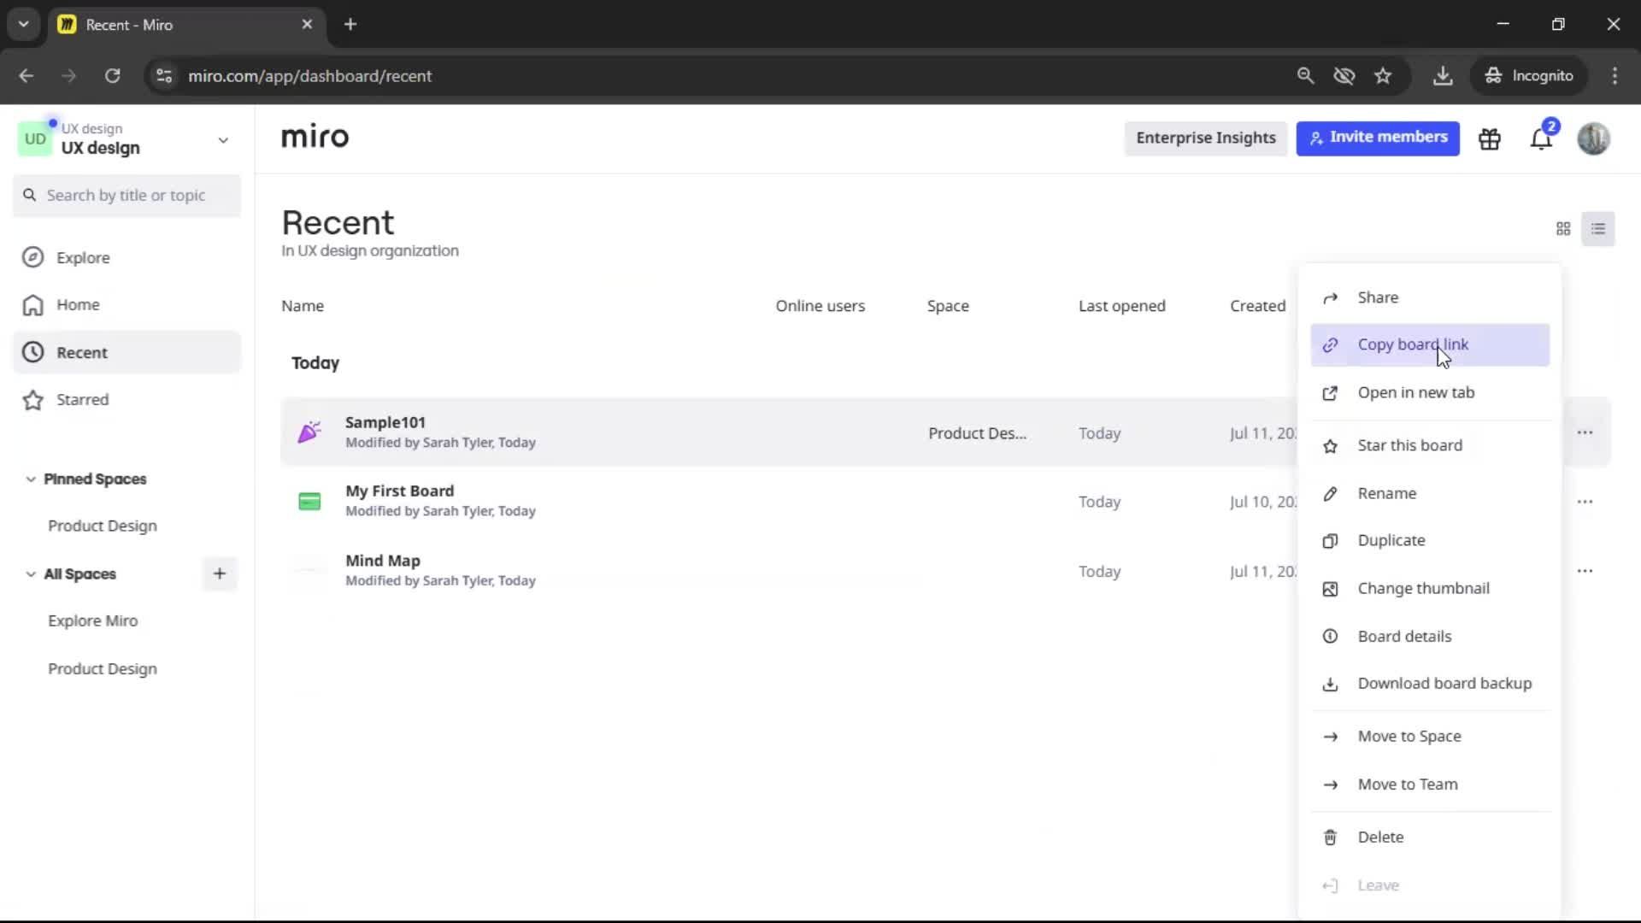Collapse the Pinned Spaces section
Image resolution: width=1641 pixels, height=923 pixels.
coord(31,479)
